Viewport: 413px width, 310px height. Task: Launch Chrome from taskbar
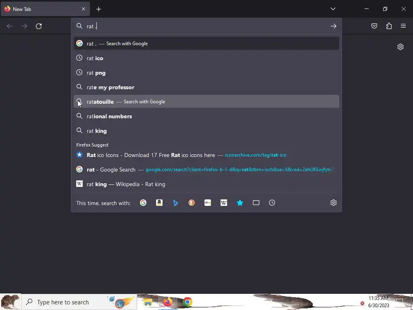pyautogui.click(x=187, y=302)
